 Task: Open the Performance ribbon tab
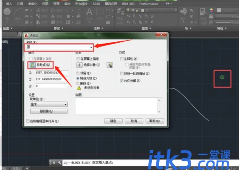click(148, 4)
